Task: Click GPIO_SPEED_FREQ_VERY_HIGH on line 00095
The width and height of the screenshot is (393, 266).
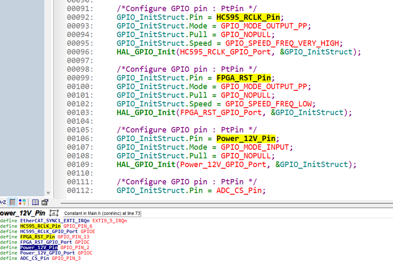Action: tap(282, 43)
